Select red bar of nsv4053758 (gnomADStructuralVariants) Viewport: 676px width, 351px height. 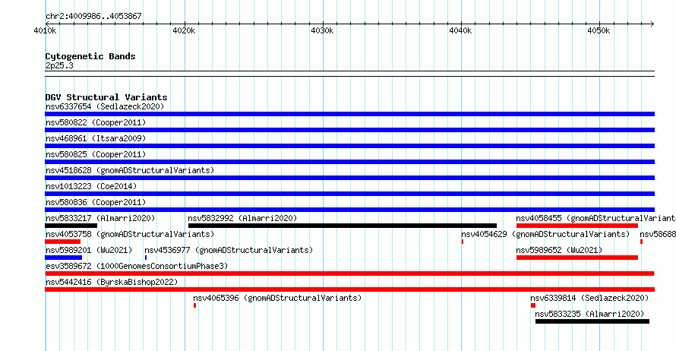(62, 242)
